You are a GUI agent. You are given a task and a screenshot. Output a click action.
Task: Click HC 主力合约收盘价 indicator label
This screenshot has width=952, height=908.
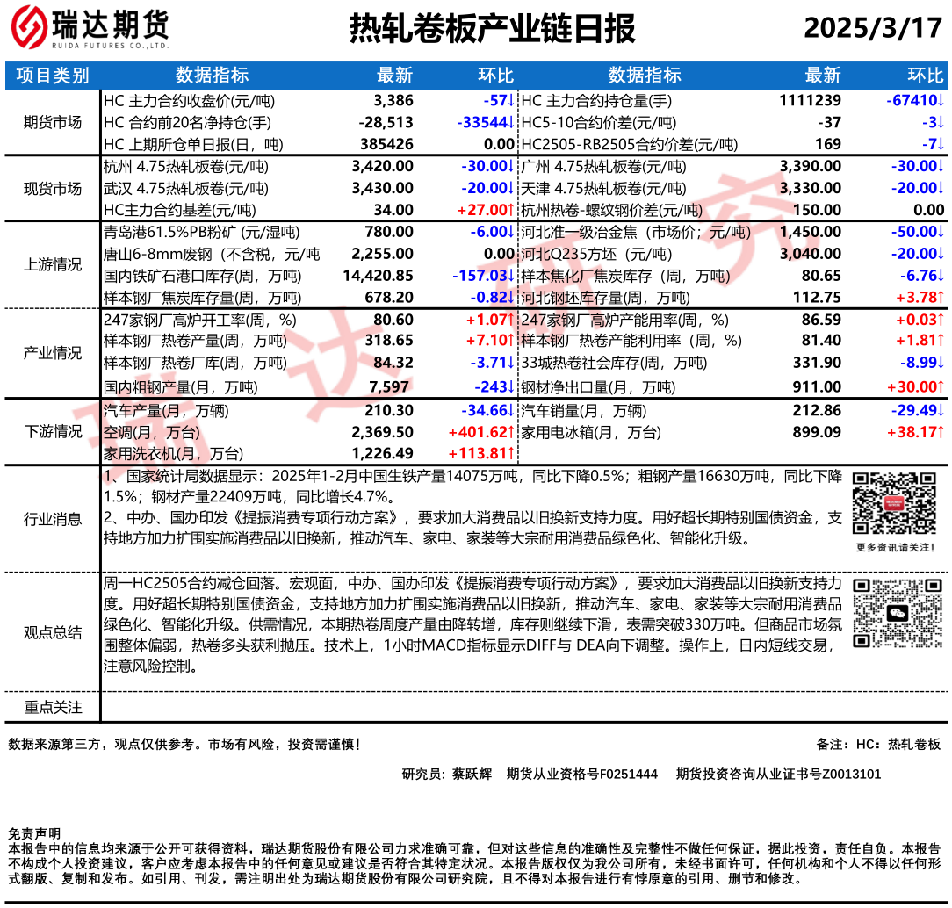[189, 101]
